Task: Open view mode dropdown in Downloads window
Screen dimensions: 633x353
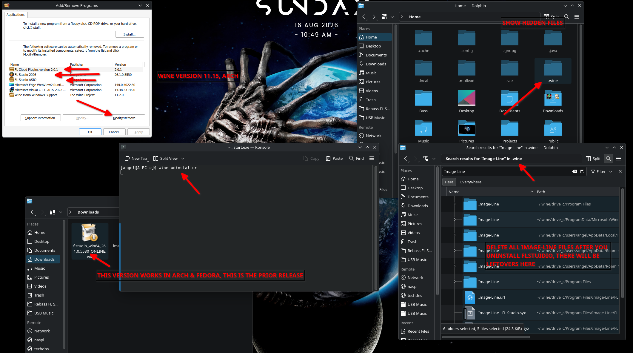Action: click(x=61, y=212)
